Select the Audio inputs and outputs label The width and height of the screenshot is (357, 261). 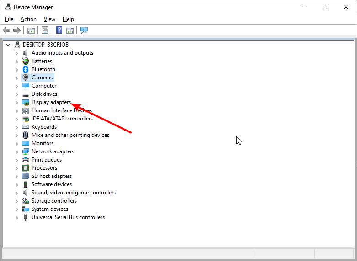(62, 53)
